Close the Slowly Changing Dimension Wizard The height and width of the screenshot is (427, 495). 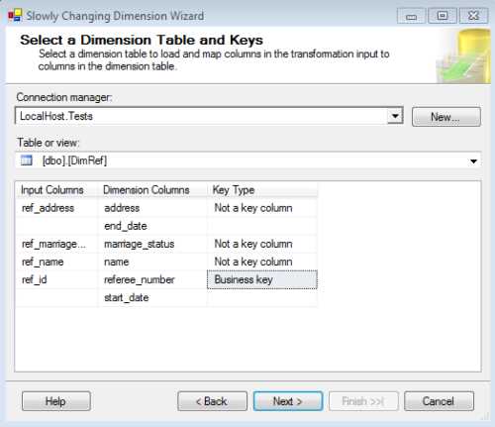tap(473, 16)
